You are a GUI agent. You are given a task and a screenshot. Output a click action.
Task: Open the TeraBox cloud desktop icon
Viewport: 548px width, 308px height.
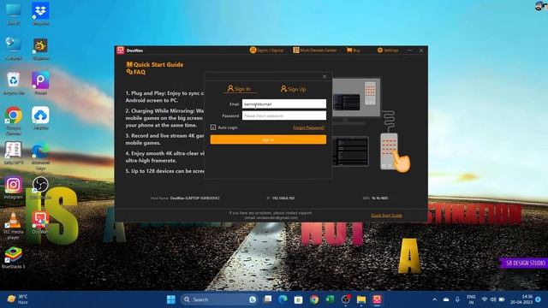[x=40, y=118]
